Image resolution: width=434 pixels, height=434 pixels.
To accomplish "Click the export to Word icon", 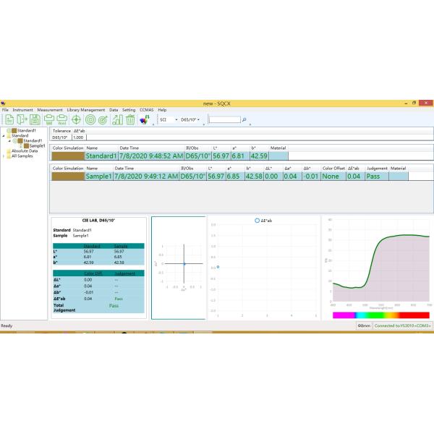I will point(63,119).
